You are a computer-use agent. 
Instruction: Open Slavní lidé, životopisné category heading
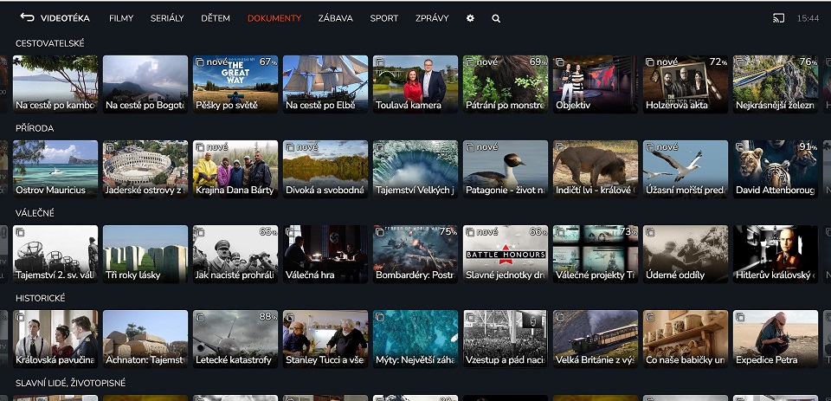pos(70,383)
